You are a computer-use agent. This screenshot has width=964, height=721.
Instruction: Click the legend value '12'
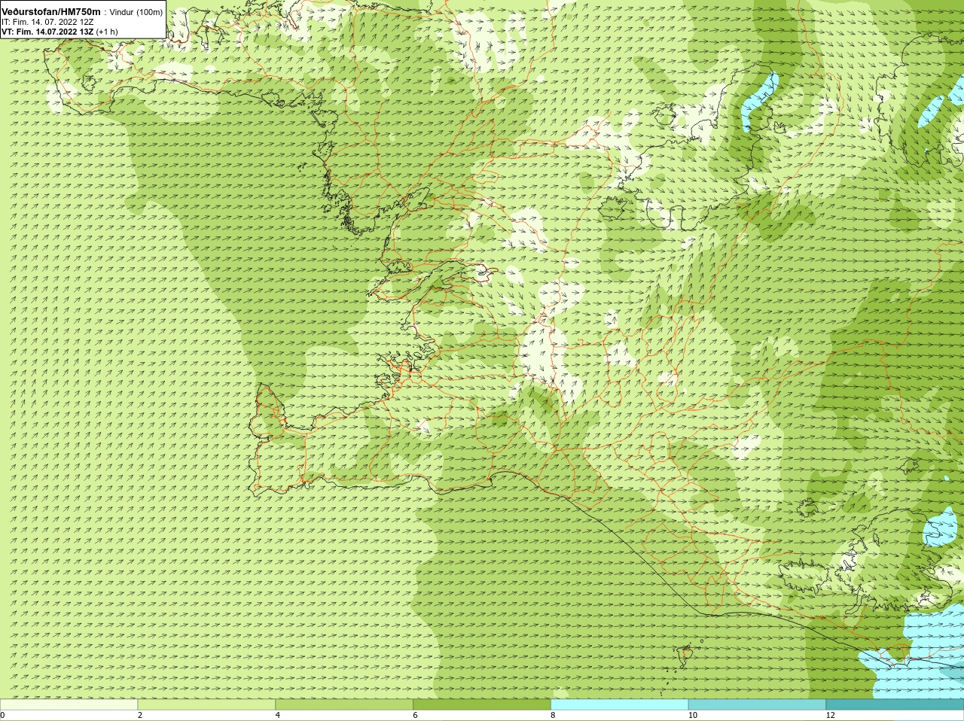[x=831, y=716]
